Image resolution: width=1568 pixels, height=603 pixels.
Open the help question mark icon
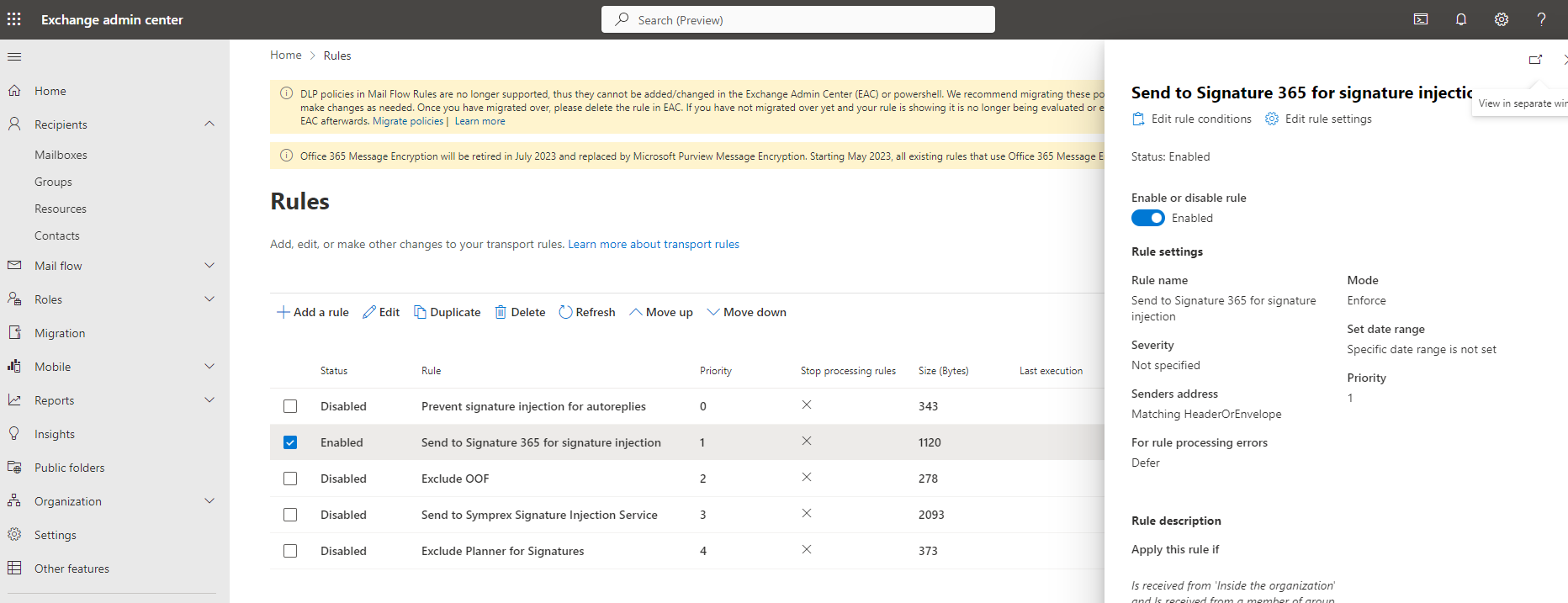1541,19
